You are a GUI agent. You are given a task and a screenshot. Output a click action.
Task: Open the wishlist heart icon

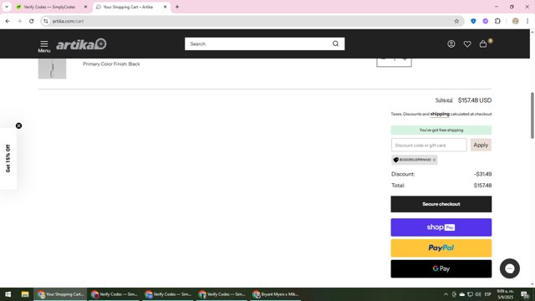tap(467, 44)
